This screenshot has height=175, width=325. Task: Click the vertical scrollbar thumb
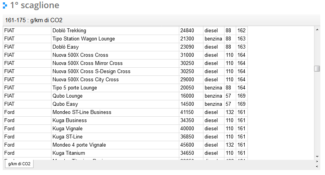317,68
